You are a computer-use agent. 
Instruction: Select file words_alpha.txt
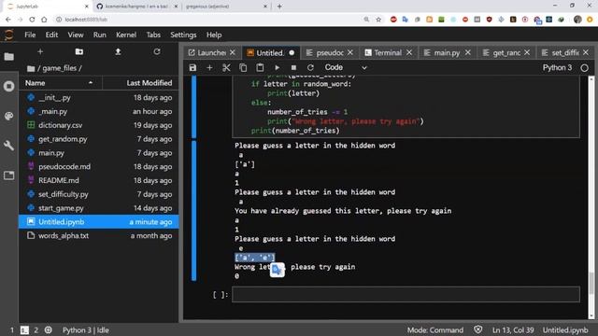(x=99, y=236)
